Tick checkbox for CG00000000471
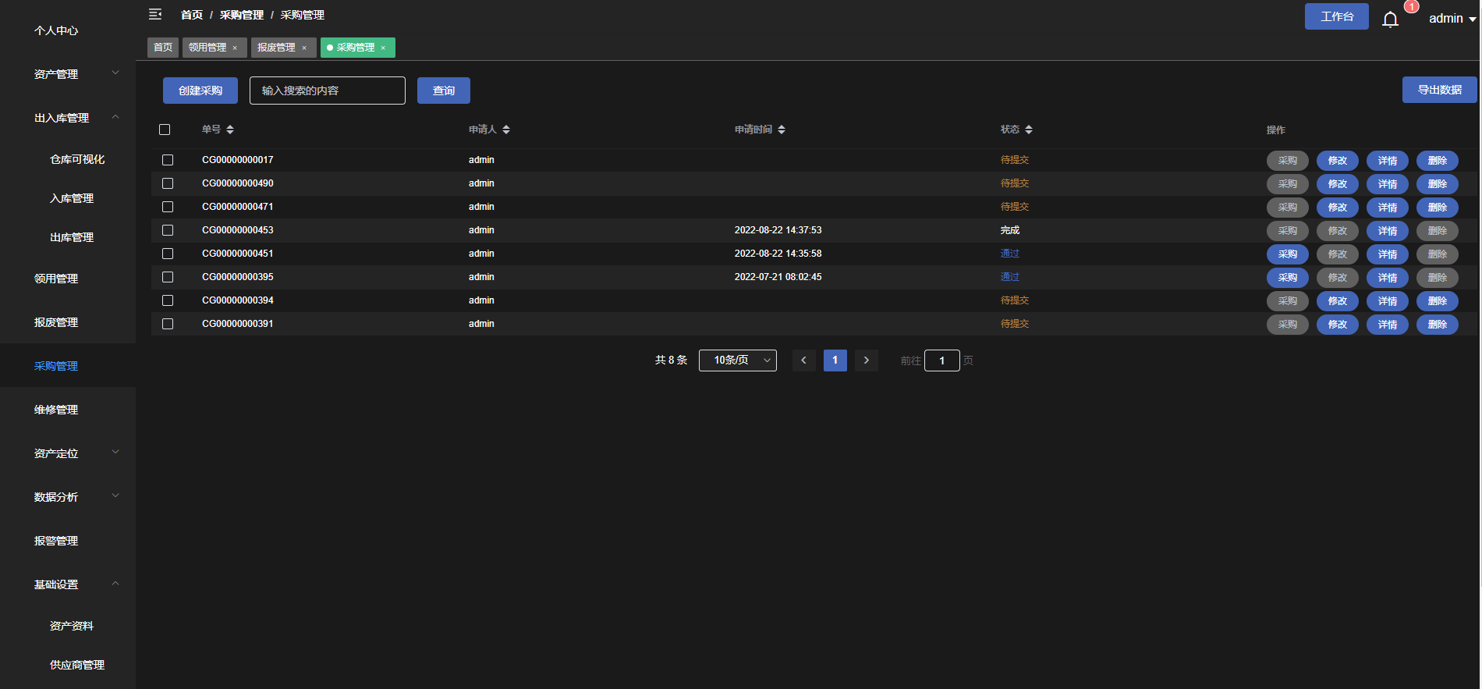 [x=168, y=207]
